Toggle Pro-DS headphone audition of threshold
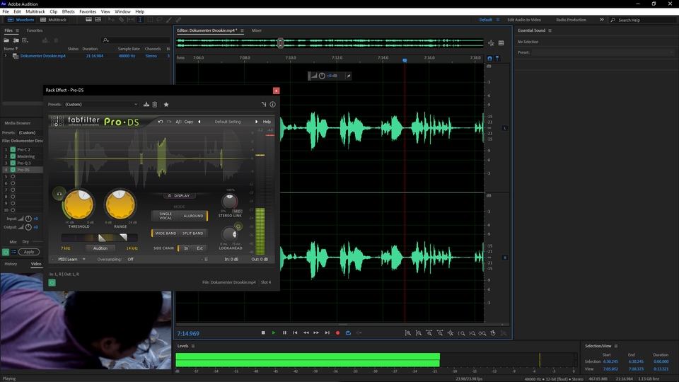The width and height of the screenshot is (679, 382). click(x=59, y=194)
